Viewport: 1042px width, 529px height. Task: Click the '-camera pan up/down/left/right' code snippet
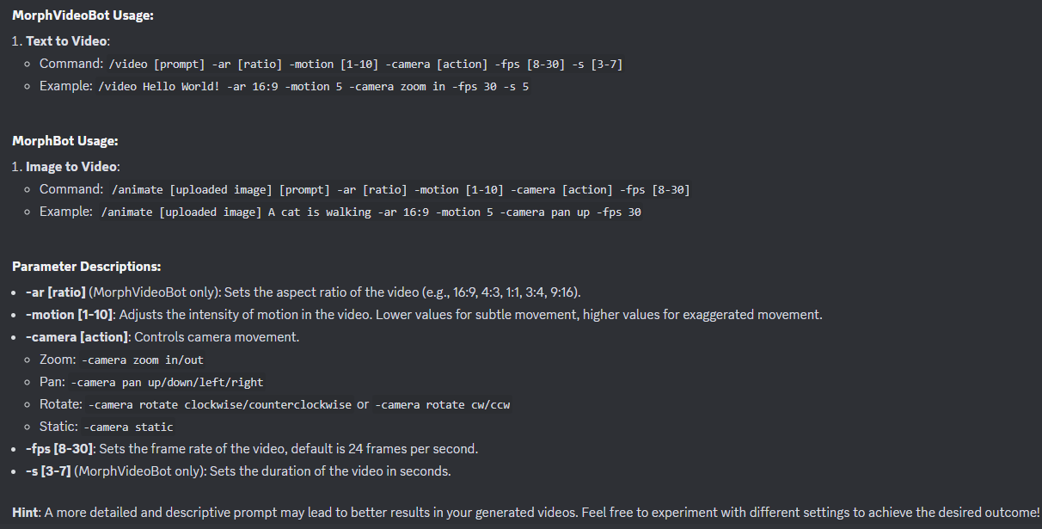[x=168, y=382]
